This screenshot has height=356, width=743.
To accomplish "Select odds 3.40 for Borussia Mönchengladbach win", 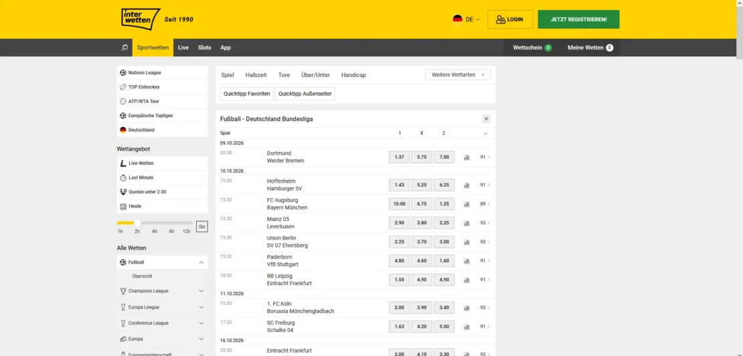I will coord(444,308).
